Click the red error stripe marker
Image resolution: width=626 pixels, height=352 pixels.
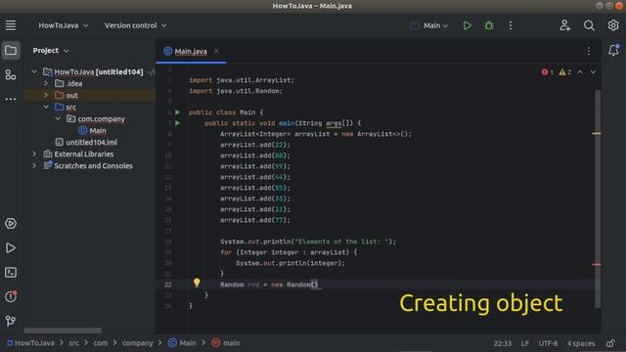coord(597,264)
